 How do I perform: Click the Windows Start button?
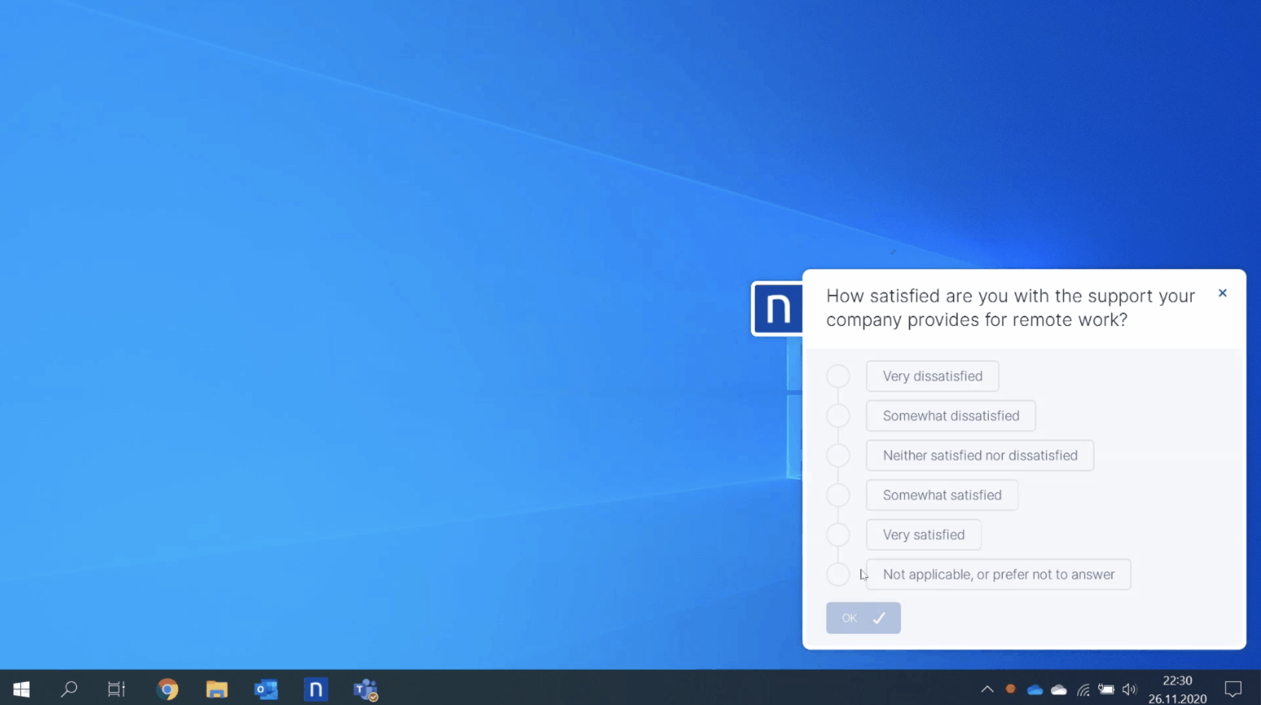(21, 689)
